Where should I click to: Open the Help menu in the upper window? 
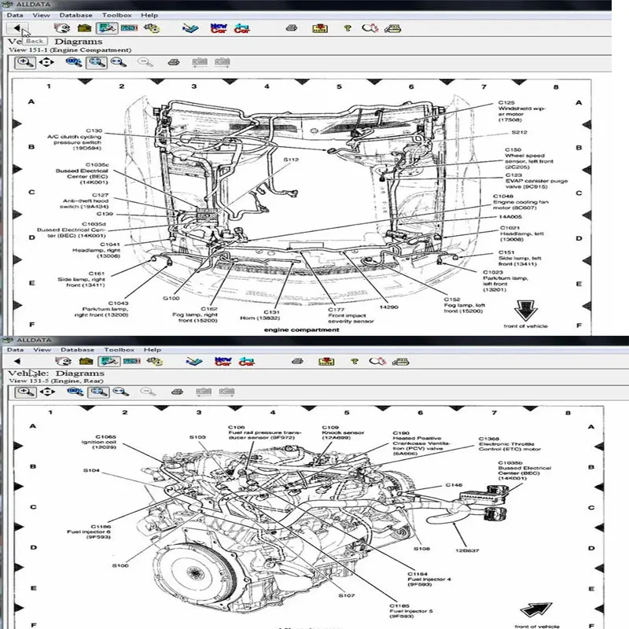coord(149,15)
